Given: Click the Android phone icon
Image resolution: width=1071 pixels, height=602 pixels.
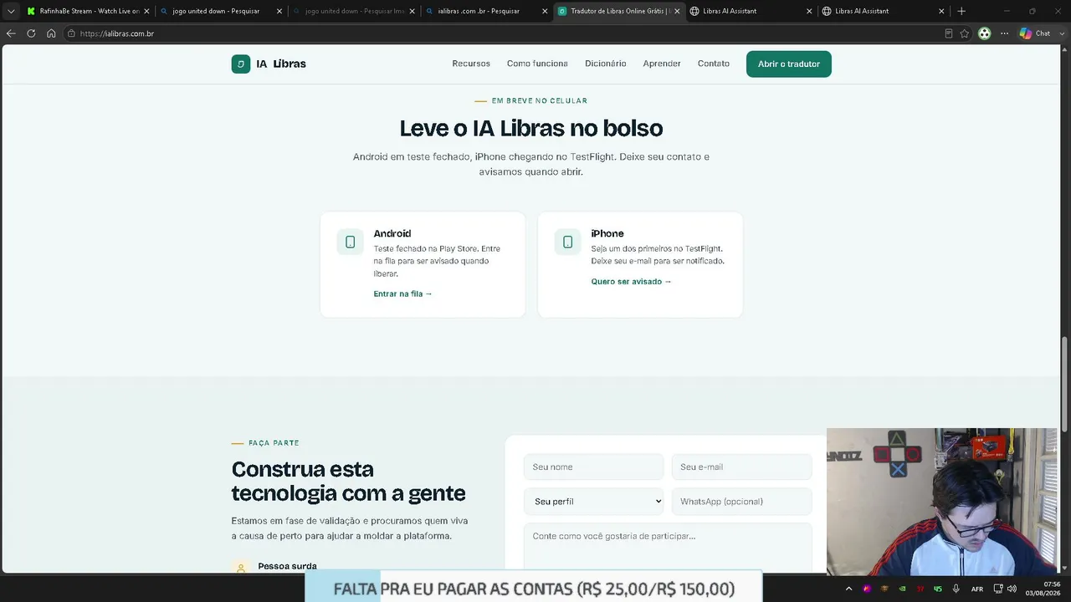Looking at the screenshot, I should coord(350,242).
